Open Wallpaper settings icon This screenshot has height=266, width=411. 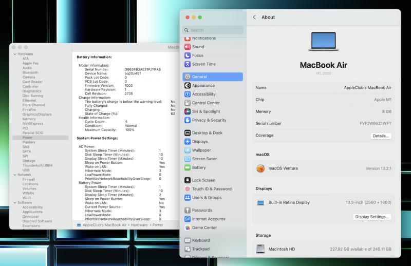188,150
